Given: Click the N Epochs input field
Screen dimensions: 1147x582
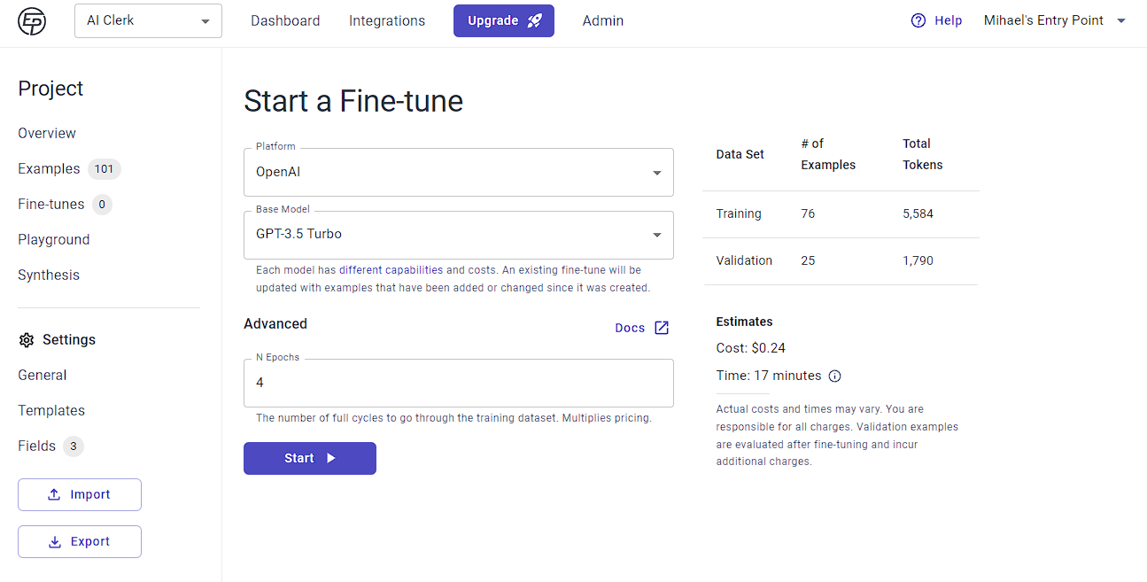Looking at the screenshot, I should pyautogui.click(x=458, y=383).
